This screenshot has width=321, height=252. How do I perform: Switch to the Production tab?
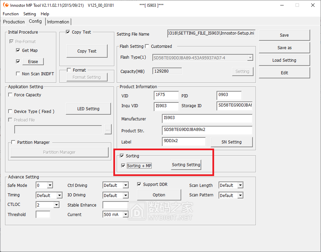tap(14, 22)
